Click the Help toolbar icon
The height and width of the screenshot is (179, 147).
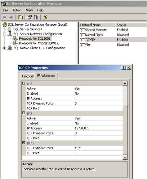(x=45, y=17)
